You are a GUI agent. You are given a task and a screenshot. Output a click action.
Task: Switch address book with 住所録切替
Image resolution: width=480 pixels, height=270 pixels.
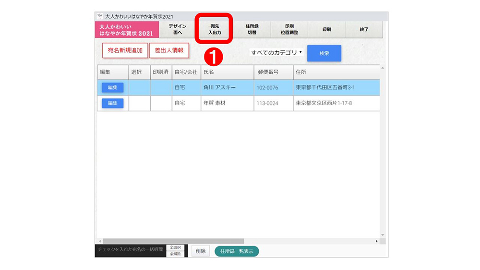tap(252, 30)
